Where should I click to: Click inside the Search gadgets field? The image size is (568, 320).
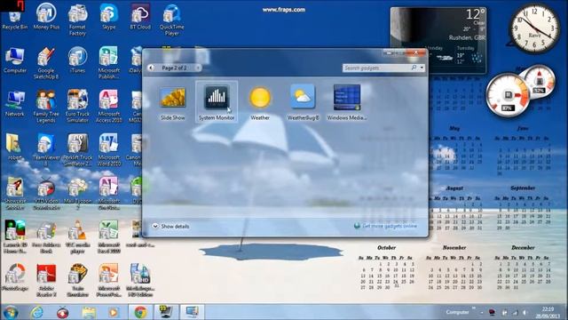coord(376,68)
